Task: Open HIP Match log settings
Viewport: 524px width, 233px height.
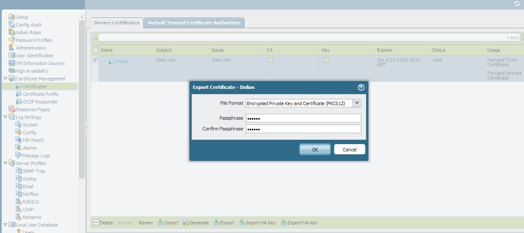Action: pyautogui.click(x=33, y=140)
